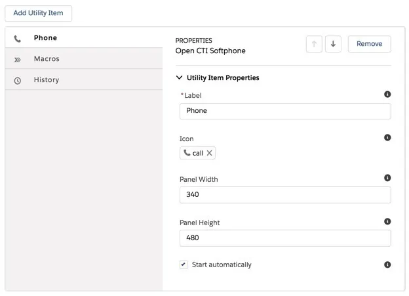Uncheck the Start automatically checkbox

pos(184,264)
